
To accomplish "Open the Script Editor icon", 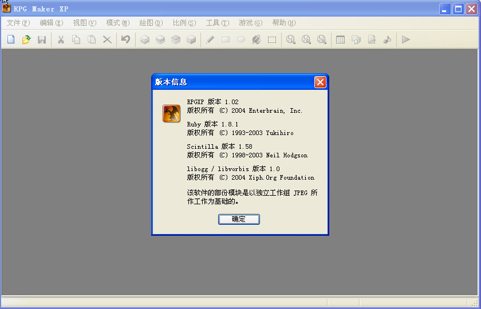I will pyautogui.click(x=372, y=39).
